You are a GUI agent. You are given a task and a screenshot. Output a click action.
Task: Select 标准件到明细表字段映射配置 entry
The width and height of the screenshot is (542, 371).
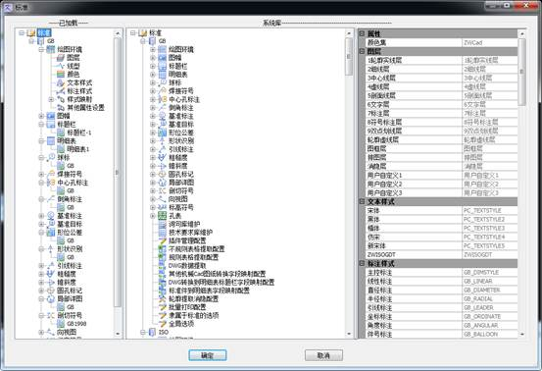pos(209,291)
